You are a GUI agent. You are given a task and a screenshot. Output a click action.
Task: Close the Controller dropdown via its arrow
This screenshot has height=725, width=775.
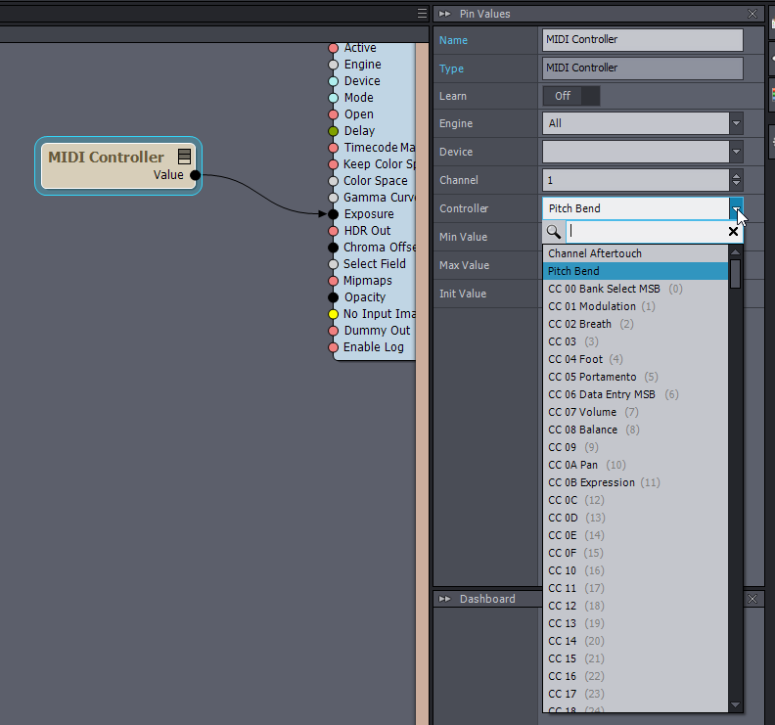736,208
